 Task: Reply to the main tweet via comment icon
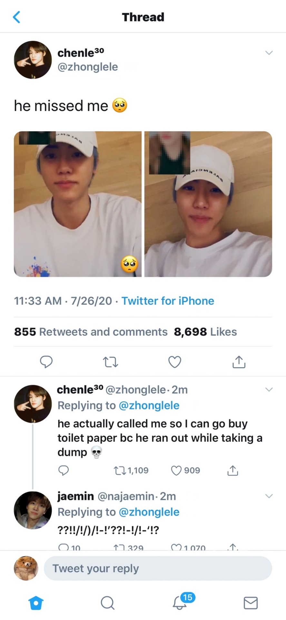click(x=46, y=362)
